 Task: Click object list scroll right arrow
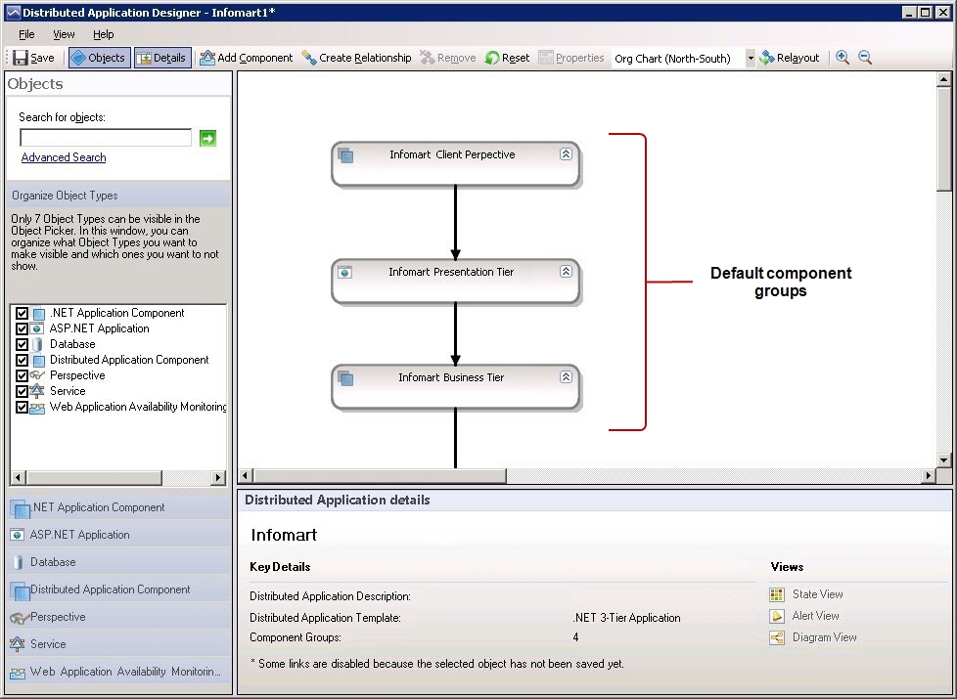tap(218, 478)
